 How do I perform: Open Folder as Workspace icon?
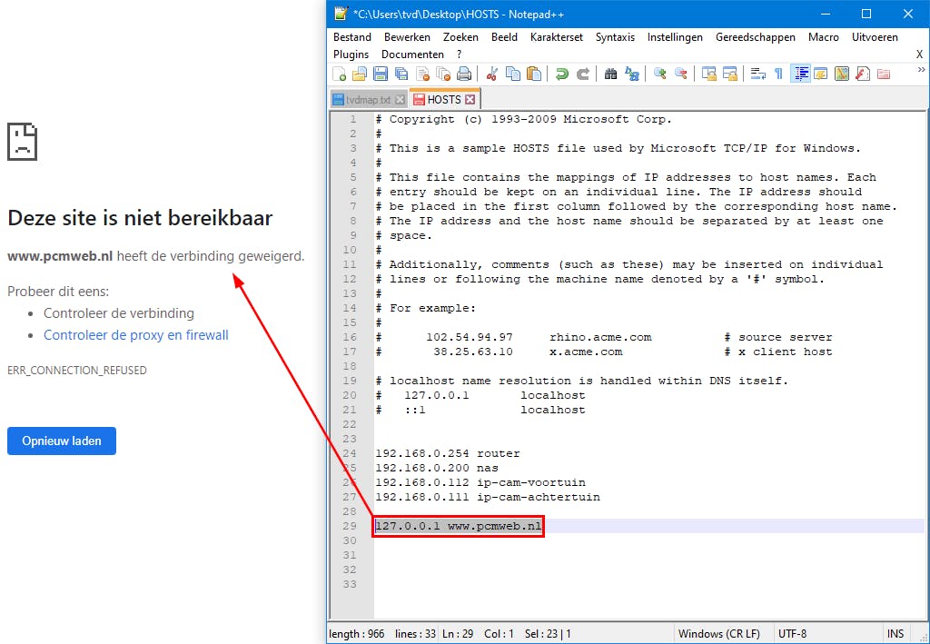pos(884,74)
